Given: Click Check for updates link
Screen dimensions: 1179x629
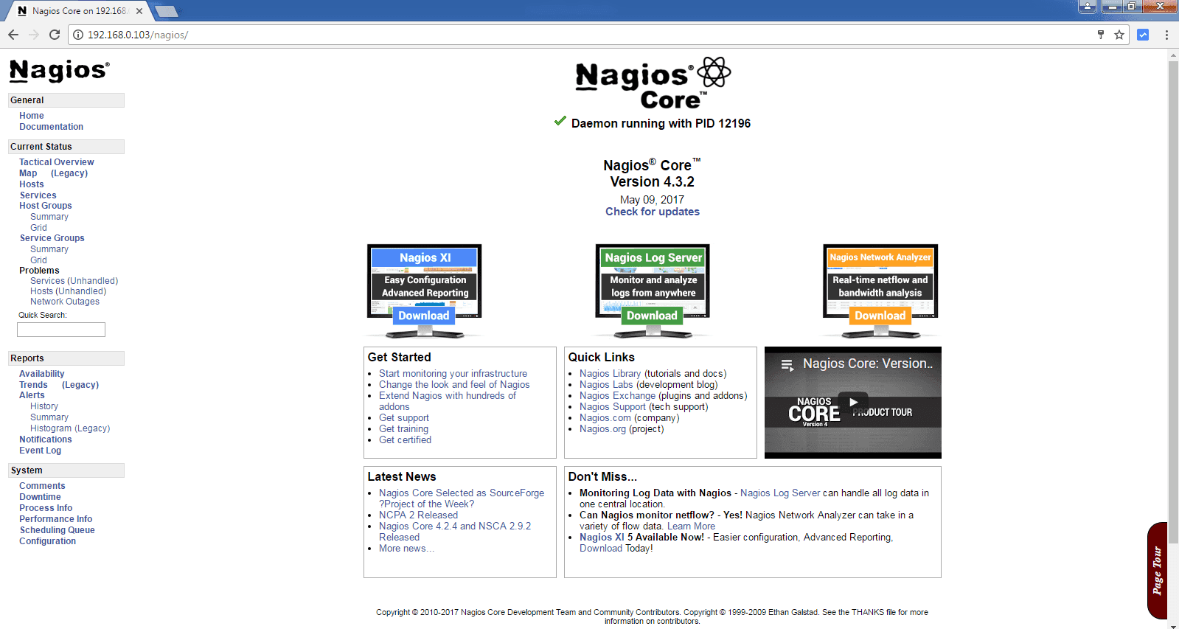Looking at the screenshot, I should (653, 212).
